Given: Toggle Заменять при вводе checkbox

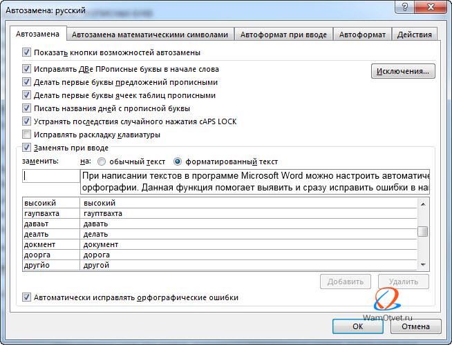Looking at the screenshot, I should [x=26, y=148].
